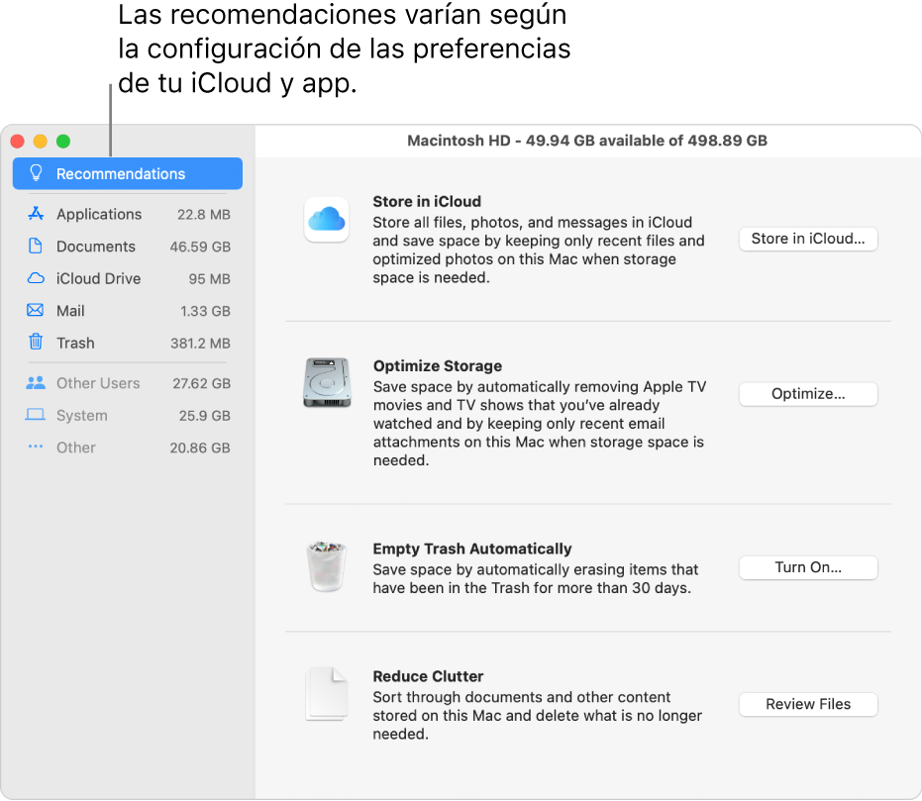Click the iCloud Drive cloud outline icon

point(36,278)
